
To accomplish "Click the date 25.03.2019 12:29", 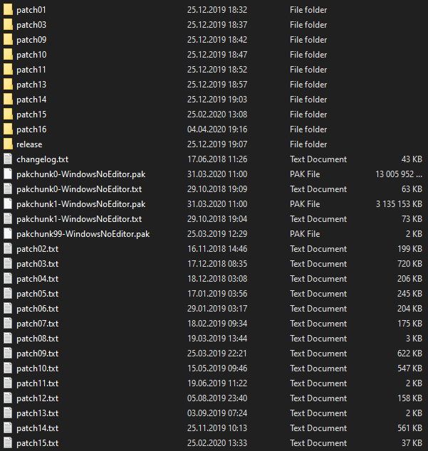I will pos(217,234).
